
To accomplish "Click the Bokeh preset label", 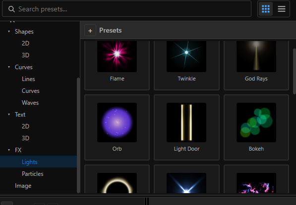I will pos(256,149).
